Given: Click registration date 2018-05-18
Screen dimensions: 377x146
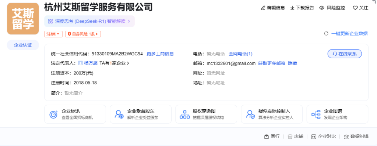Looking at the screenshot, I should [85, 83].
